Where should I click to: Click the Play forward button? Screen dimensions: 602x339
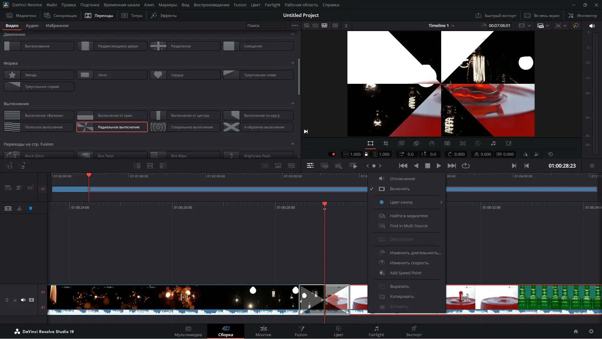(439, 166)
